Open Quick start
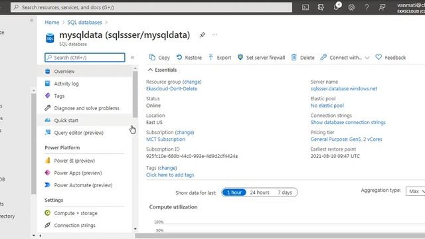This screenshot has height=239, width=425. (x=85, y=120)
